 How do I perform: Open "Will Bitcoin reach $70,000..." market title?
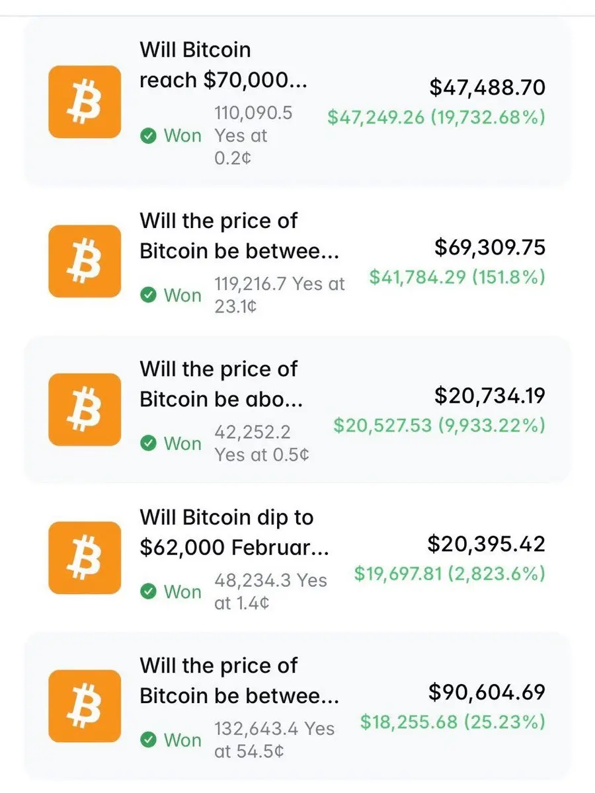pyautogui.click(x=223, y=65)
